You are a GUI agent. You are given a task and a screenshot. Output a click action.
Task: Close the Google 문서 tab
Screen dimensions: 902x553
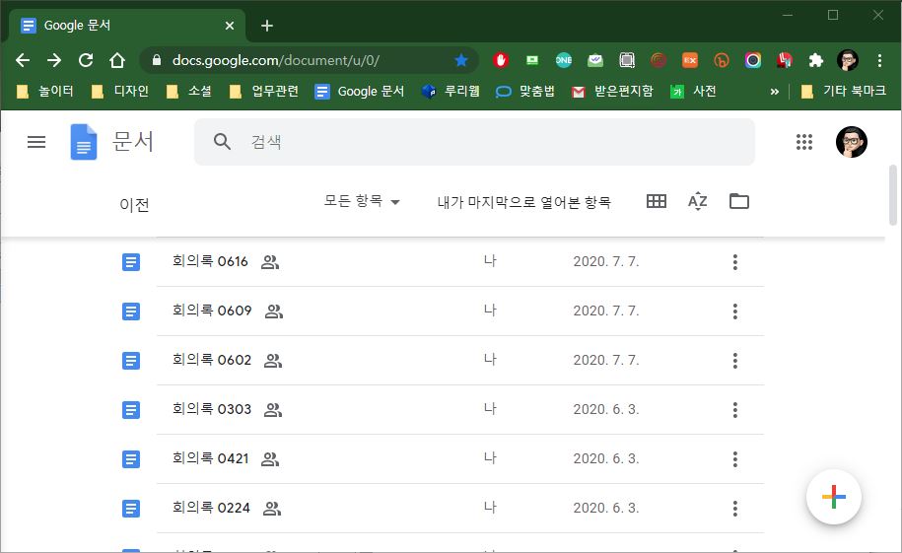230,26
